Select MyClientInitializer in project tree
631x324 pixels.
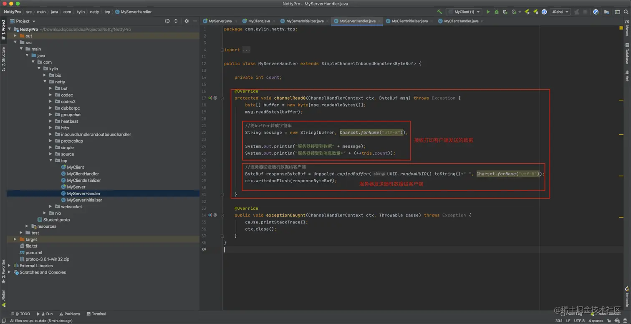[x=83, y=180]
